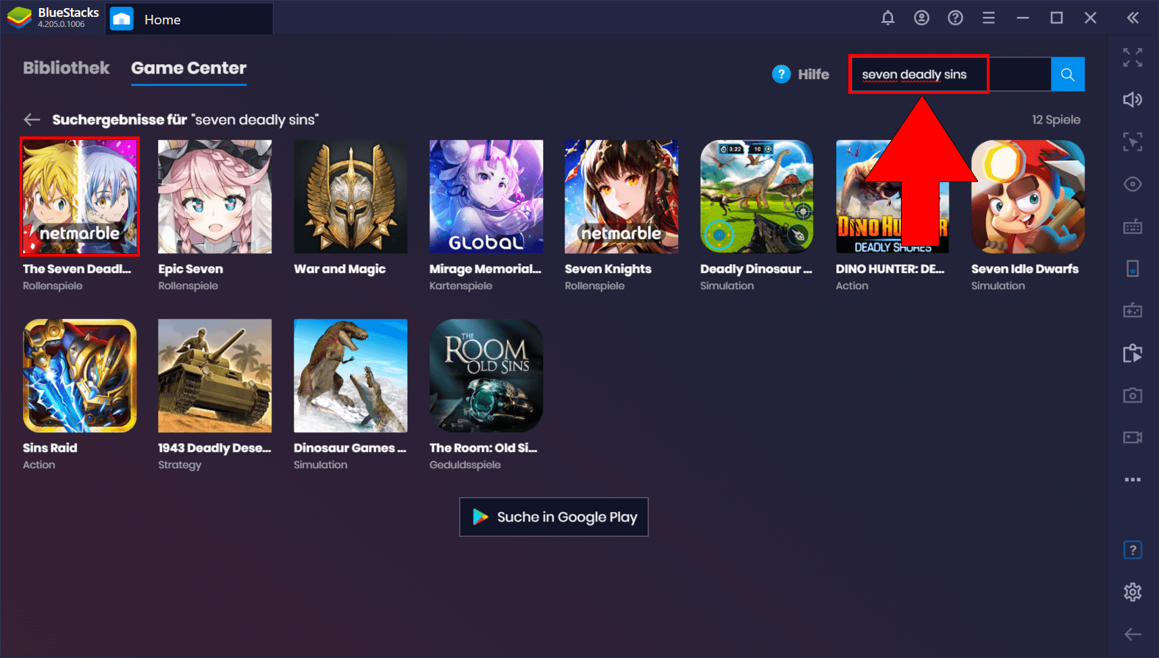Open settings gear in the sidebar
1159x658 pixels.
click(1133, 592)
